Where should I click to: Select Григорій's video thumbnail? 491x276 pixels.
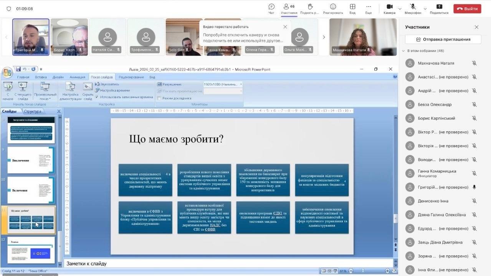(x=31, y=36)
